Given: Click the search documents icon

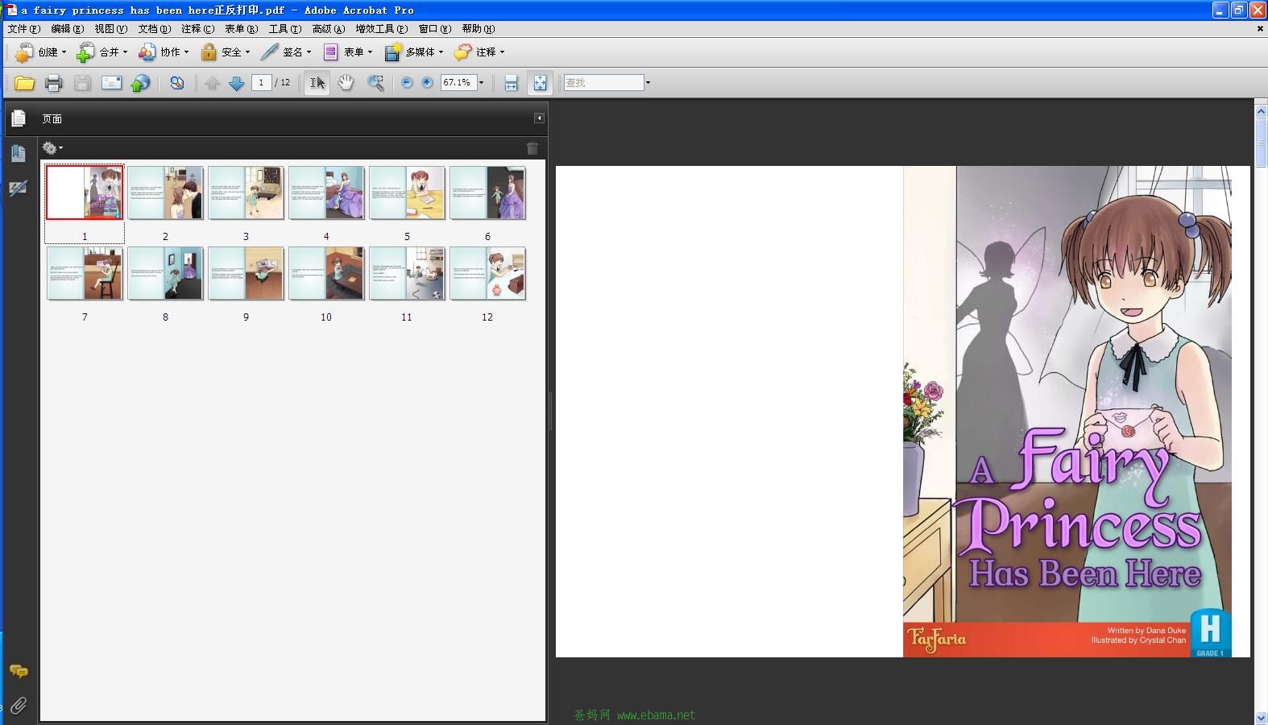Looking at the screenshot, I should click(176, 83).
